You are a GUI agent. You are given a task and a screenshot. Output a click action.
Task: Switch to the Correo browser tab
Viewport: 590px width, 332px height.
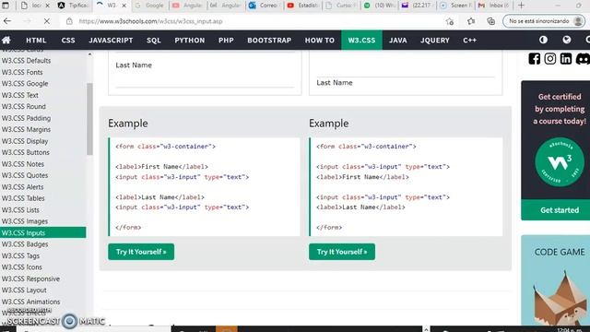pyautogui.click(x=265, y=6)
